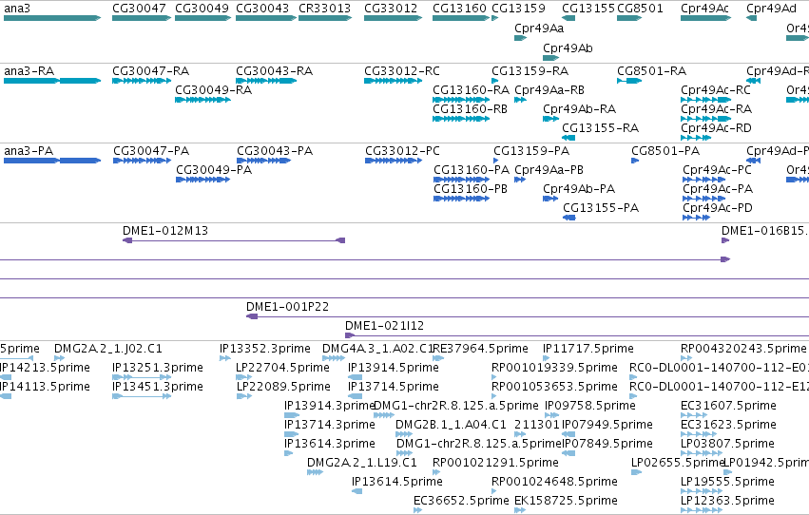809x515 pixels.
Task: Click the ana3-PA protein feature
Action: point(52,161)
